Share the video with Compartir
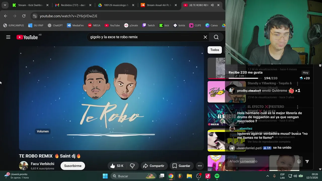This screenshot has height=181, width=322. [154, 166]
